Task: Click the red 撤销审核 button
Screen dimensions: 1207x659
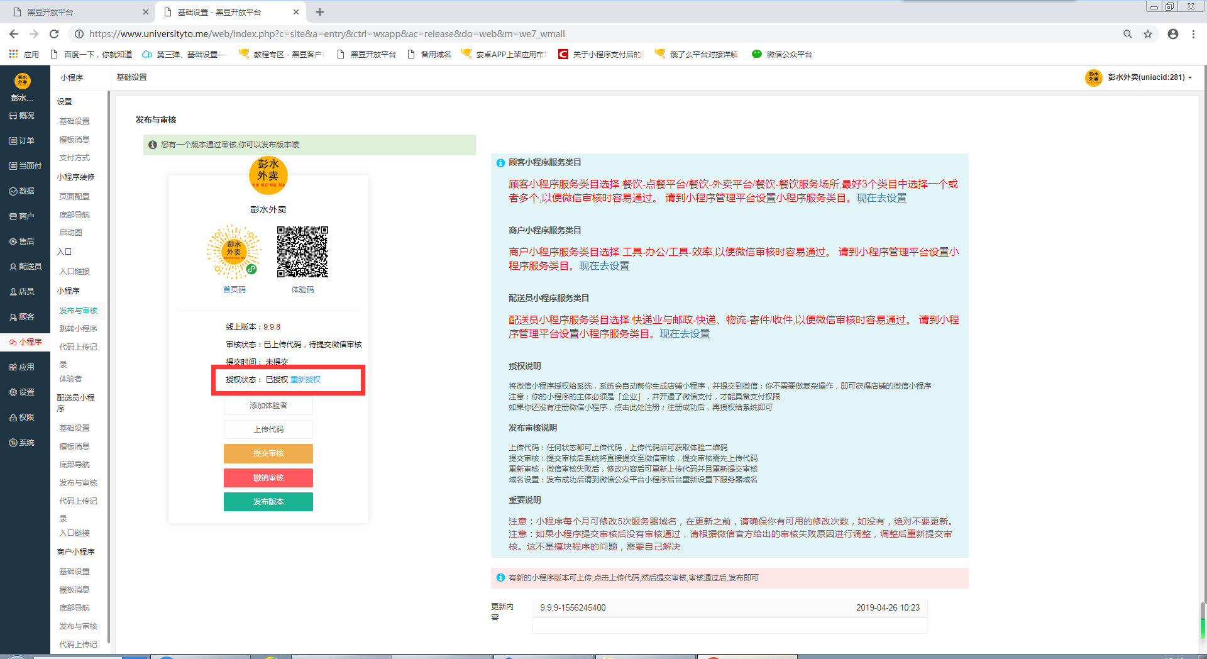Action: 268,478
